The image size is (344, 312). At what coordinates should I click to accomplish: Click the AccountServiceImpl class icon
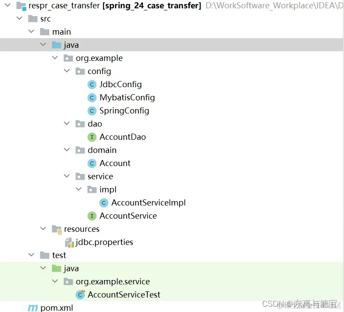tap(104, 203)
